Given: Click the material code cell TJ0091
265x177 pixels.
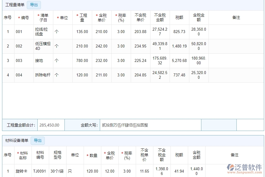Looking at the screenshot, I should [x=40, y=171].
